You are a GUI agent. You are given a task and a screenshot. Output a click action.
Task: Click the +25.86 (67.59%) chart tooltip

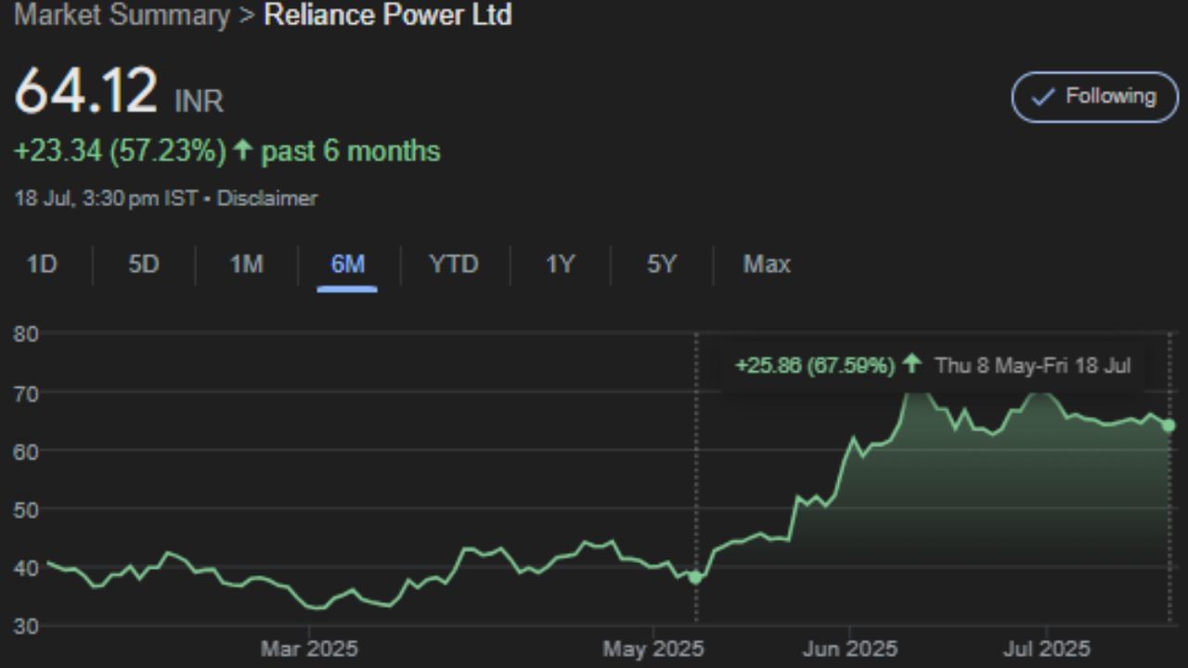coord(814,366)
